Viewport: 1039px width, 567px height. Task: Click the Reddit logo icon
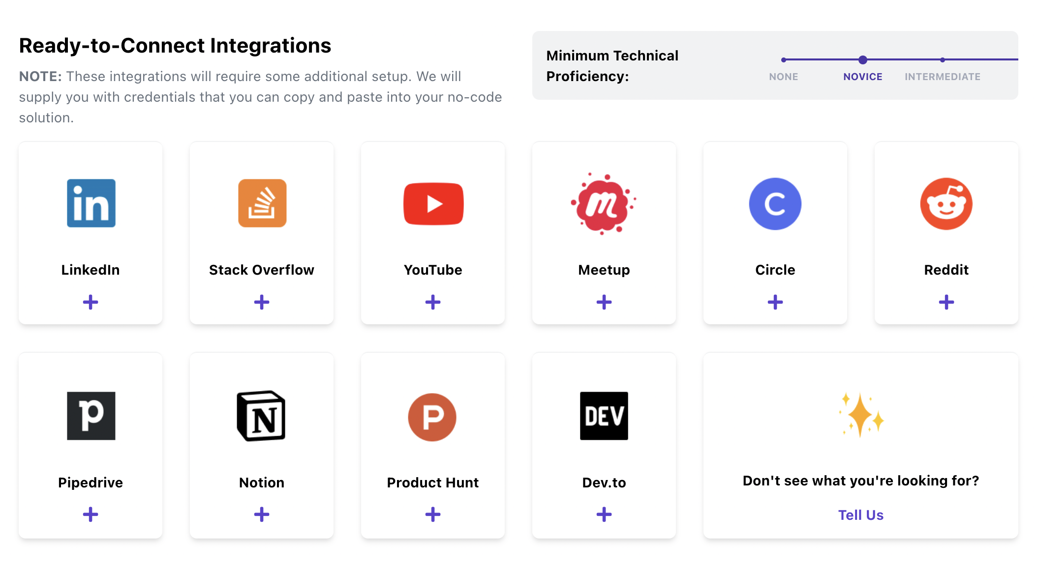coord(947,203)
